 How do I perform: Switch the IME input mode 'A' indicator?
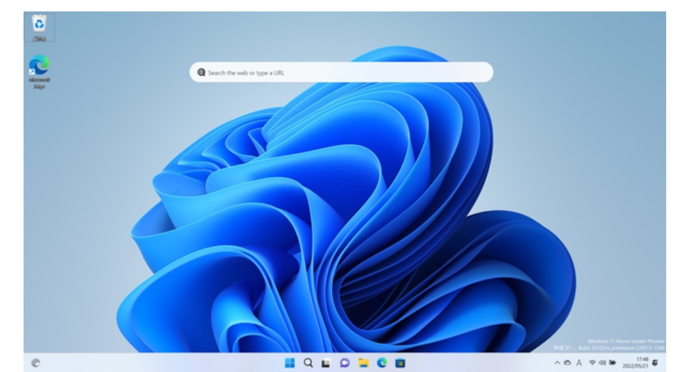579,363
